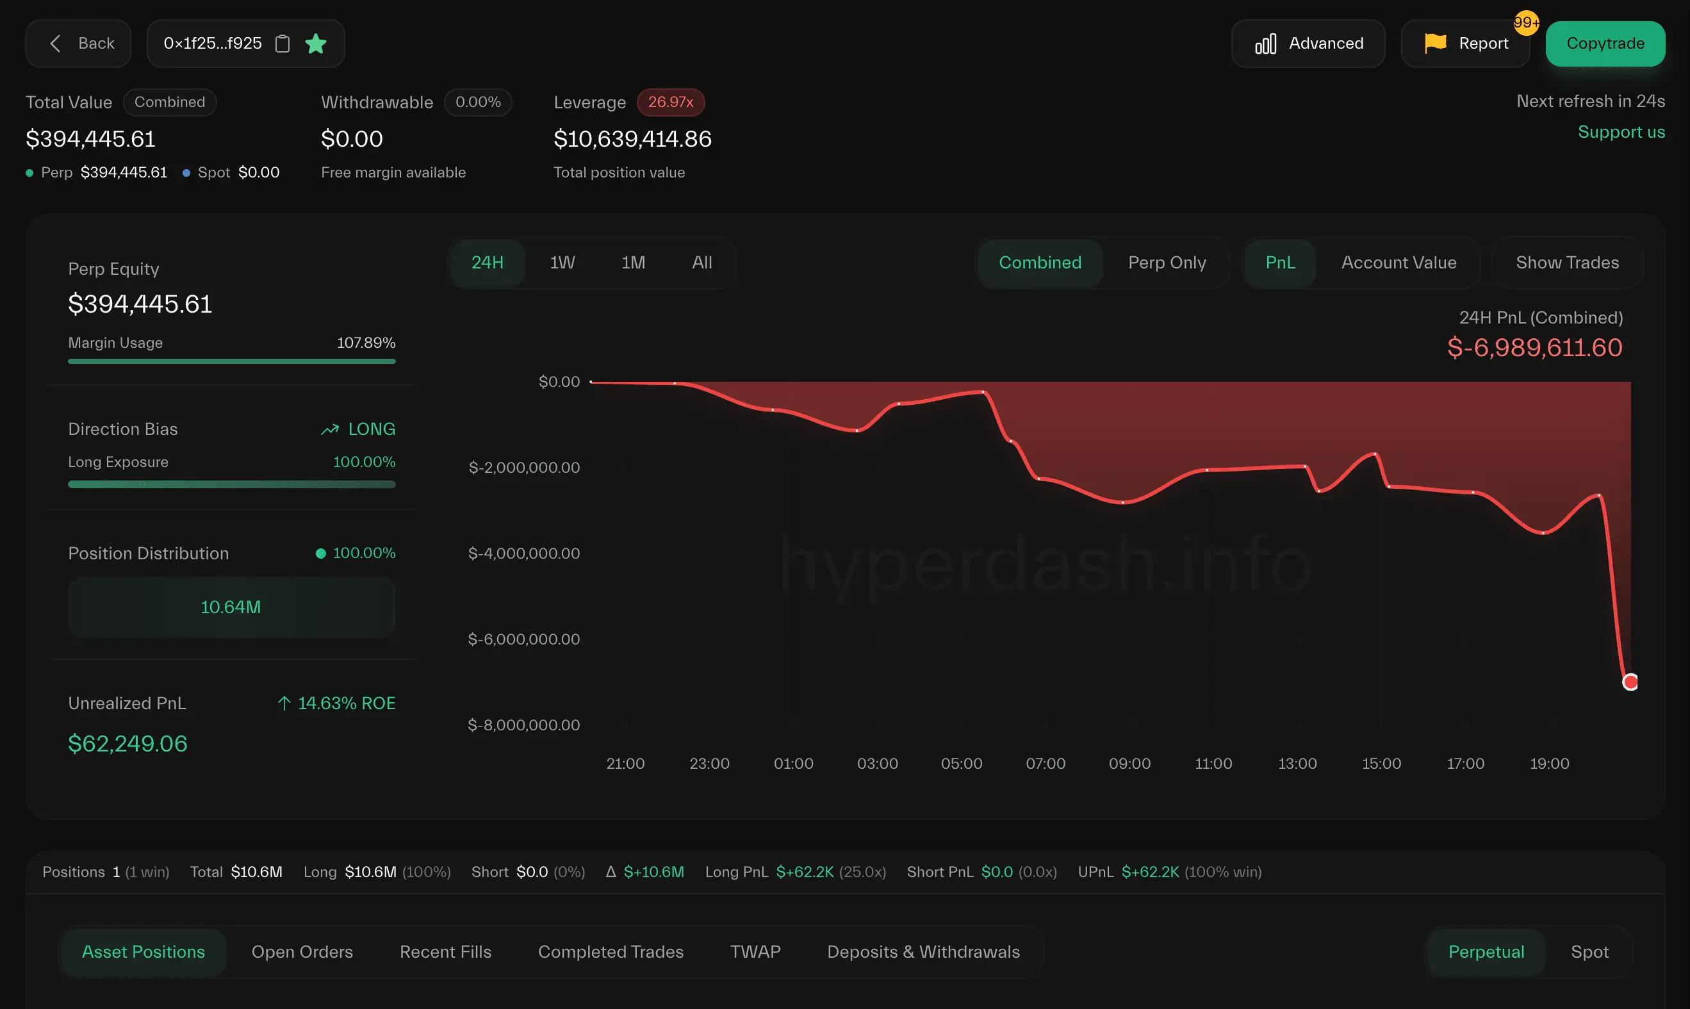
Task: Click the Advanced bar-chart icon
Action: pos(1265,44)
